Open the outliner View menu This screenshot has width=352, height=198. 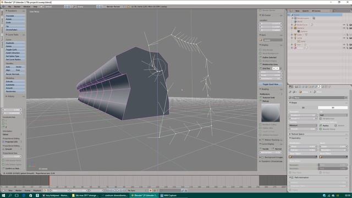(x=297, y=11)
